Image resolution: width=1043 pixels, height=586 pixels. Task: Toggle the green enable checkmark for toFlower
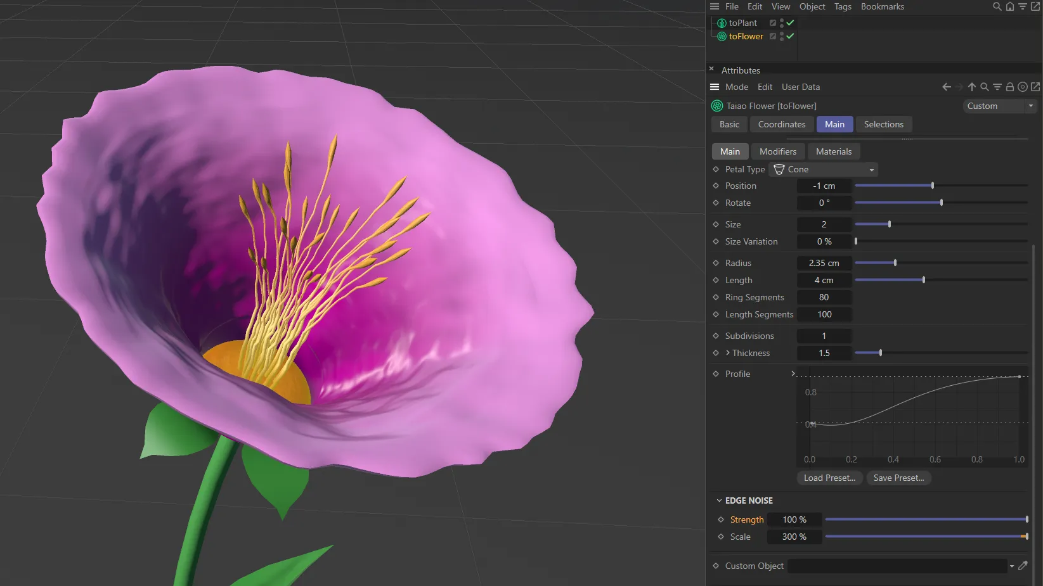[x=790, y=36]
